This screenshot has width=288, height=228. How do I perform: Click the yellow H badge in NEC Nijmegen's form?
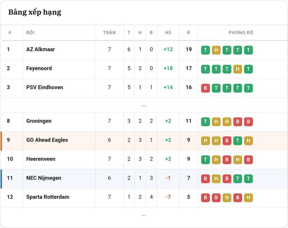tap(216, 179)
